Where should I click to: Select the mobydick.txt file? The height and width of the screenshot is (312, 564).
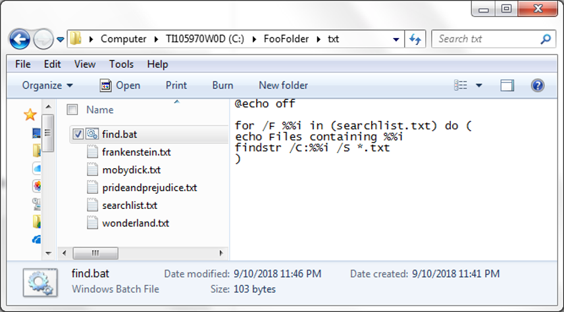tap(131, 169)
